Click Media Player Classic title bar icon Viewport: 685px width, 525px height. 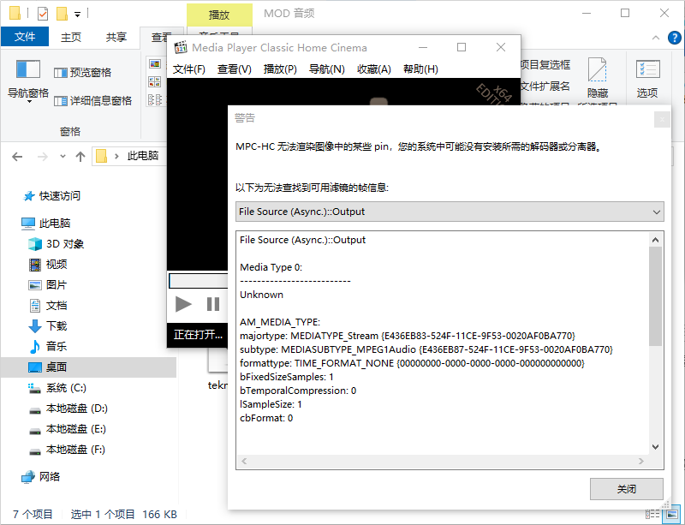coord(181,47)
